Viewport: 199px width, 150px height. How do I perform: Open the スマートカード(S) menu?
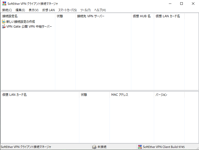coord(67,10)
